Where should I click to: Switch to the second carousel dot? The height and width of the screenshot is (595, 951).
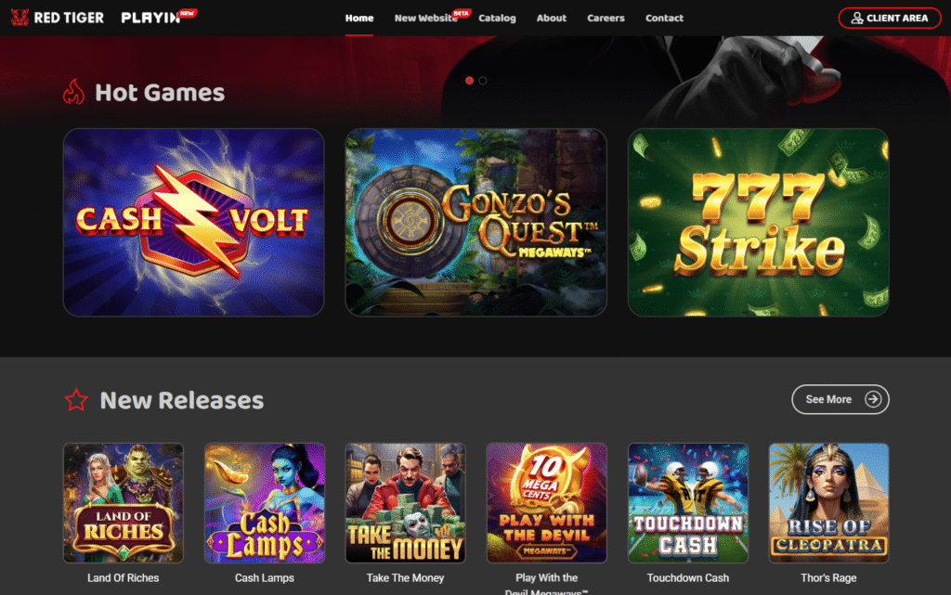point(483,81)
